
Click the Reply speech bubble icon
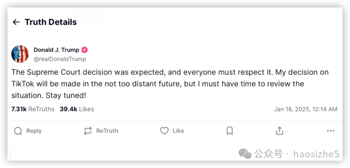point(18,131)
